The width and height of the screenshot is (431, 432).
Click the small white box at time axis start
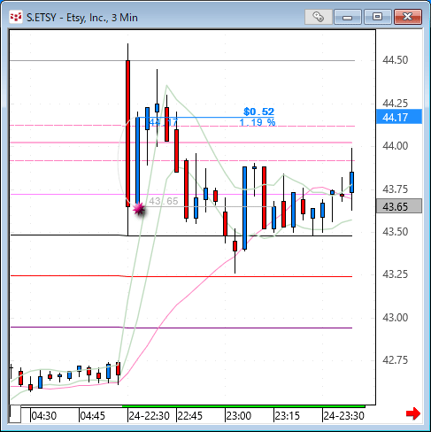[x=15, y=413]
